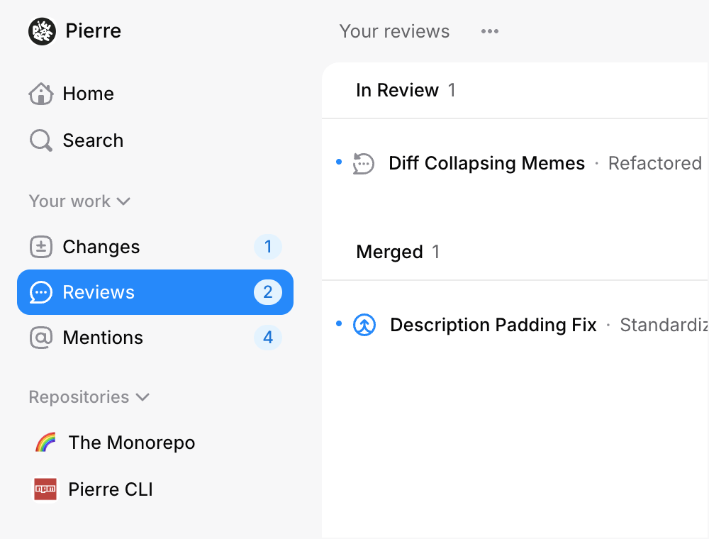Click the Mentions at-sign icon
The width and height of the screenshot is (709, 539).
(41, 338)
